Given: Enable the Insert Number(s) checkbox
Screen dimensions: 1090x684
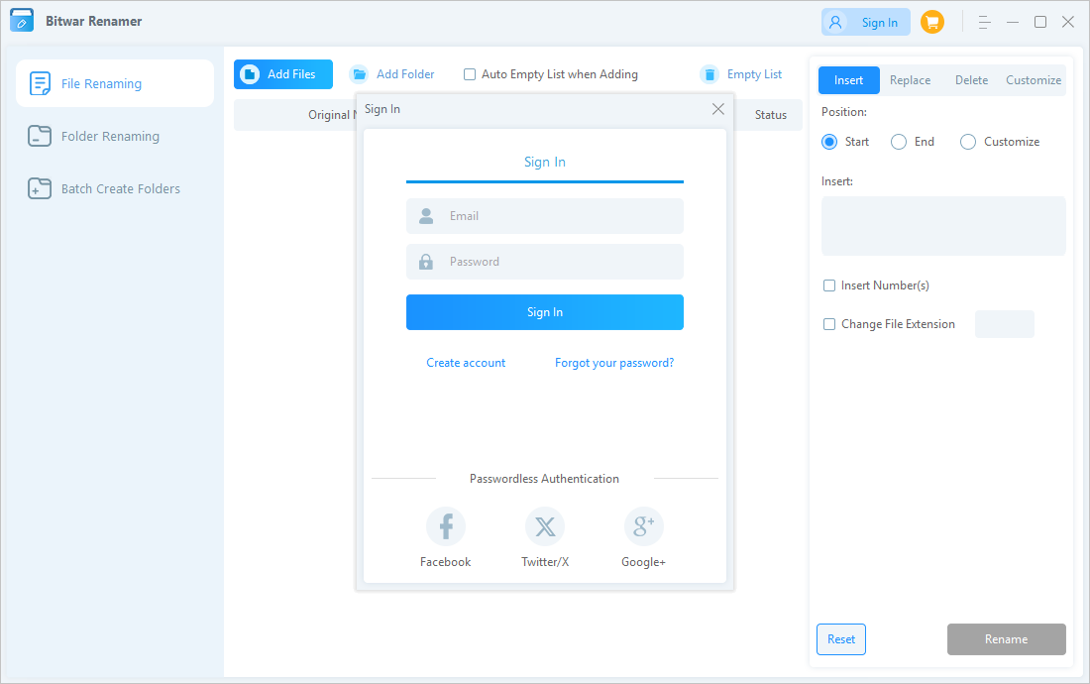Looking at the screenshot, I should (x=829, y=285).
